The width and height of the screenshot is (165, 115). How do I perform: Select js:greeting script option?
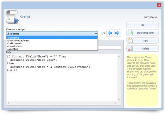(52, 49)
